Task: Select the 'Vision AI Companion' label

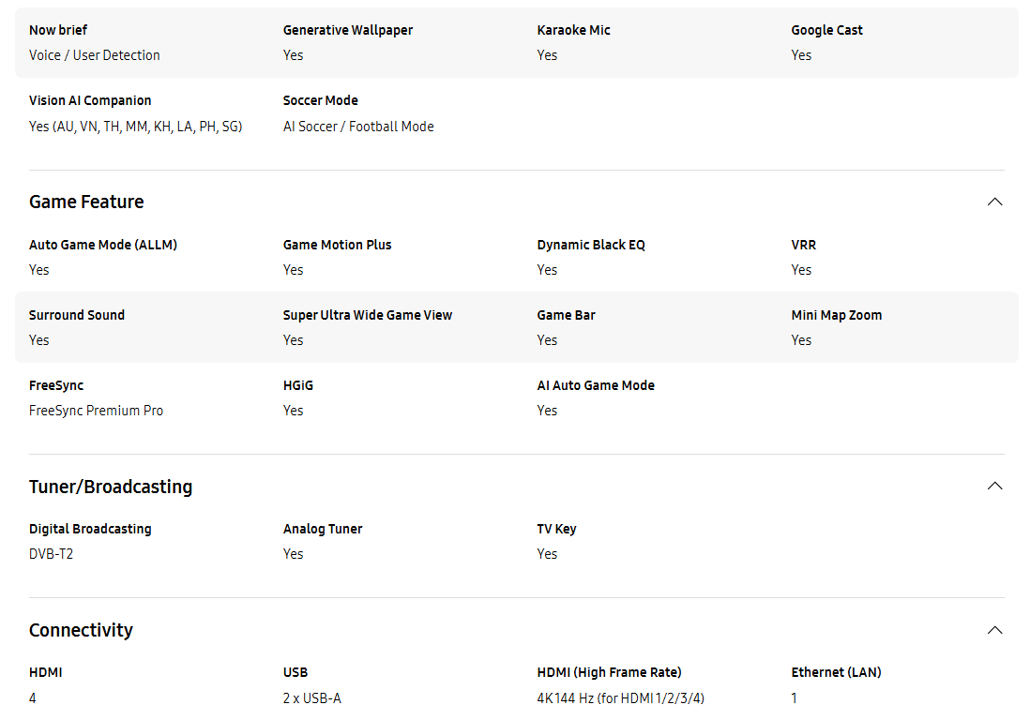Action: pyautogui.click(x=90, y=100)
